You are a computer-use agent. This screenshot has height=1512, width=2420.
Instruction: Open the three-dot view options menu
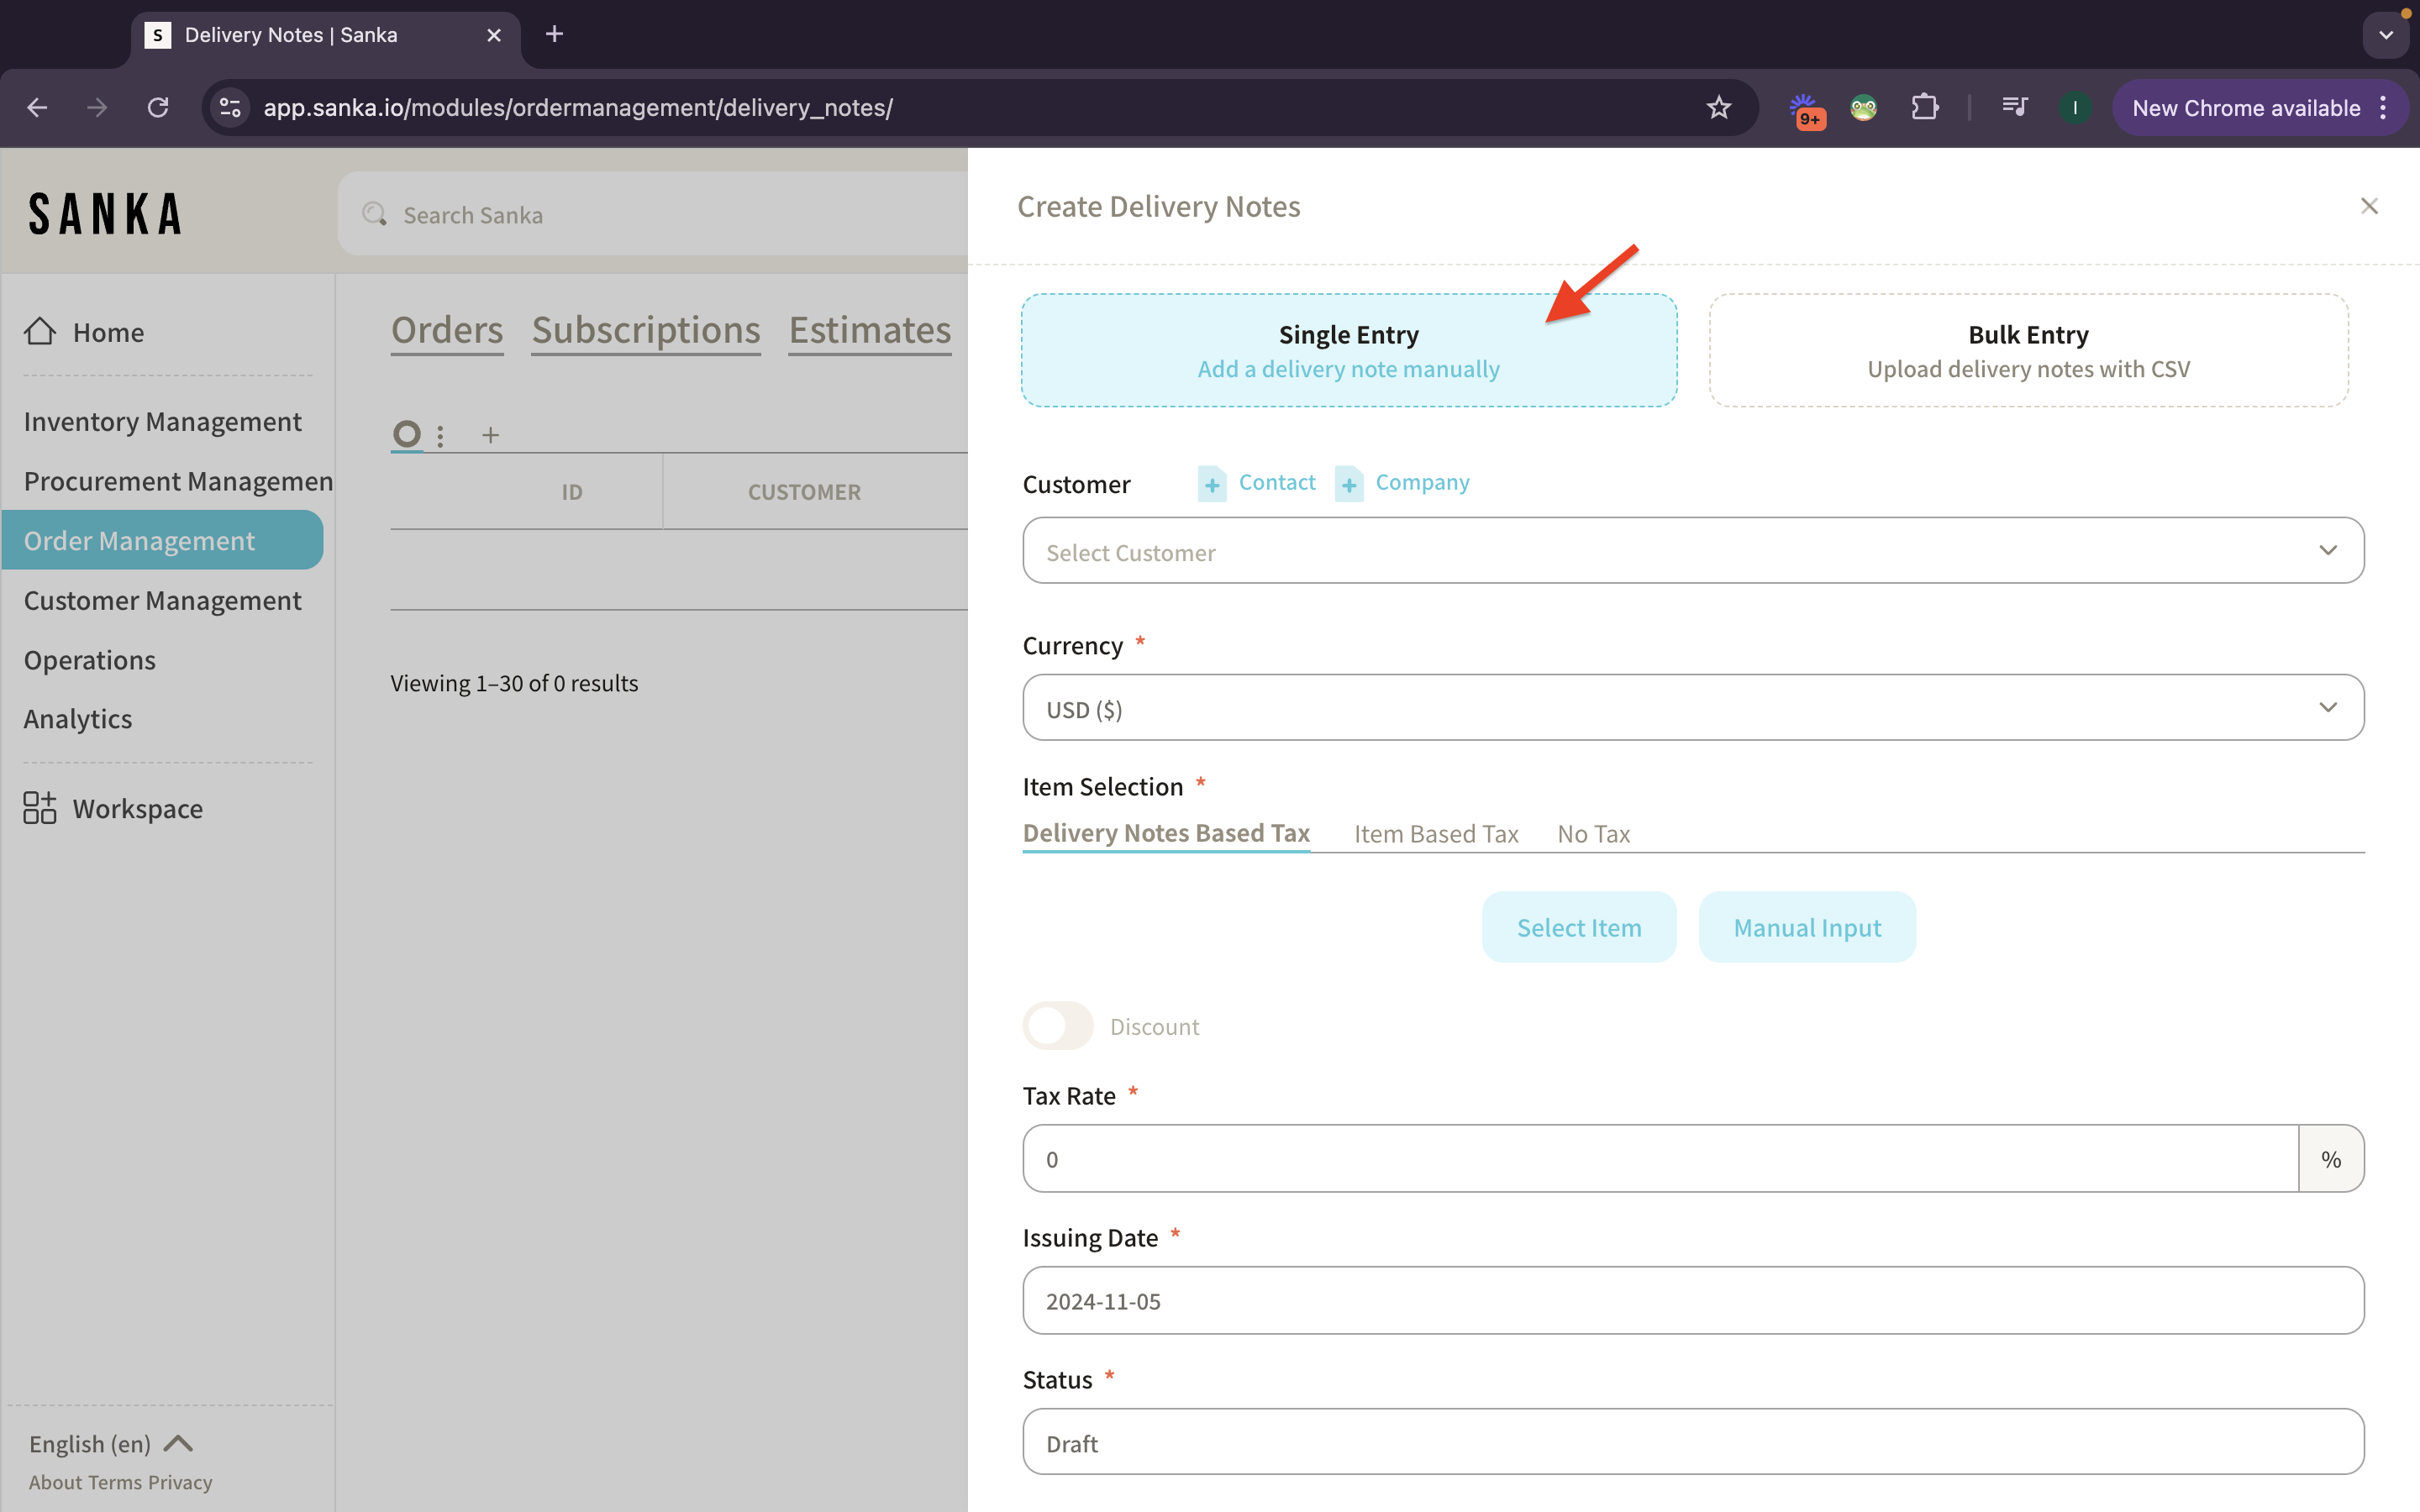(x=440, y=435)
